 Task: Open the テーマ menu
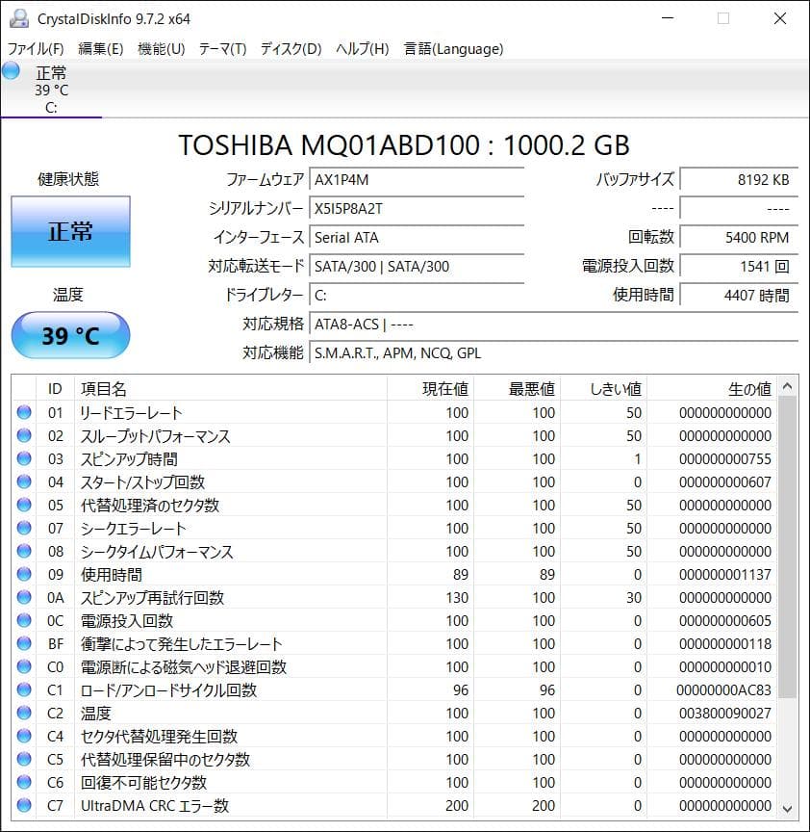[x=221, y=48]
